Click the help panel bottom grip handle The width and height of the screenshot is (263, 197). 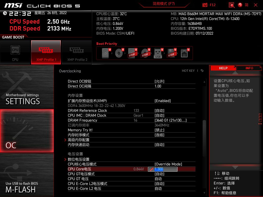point(235,167)
